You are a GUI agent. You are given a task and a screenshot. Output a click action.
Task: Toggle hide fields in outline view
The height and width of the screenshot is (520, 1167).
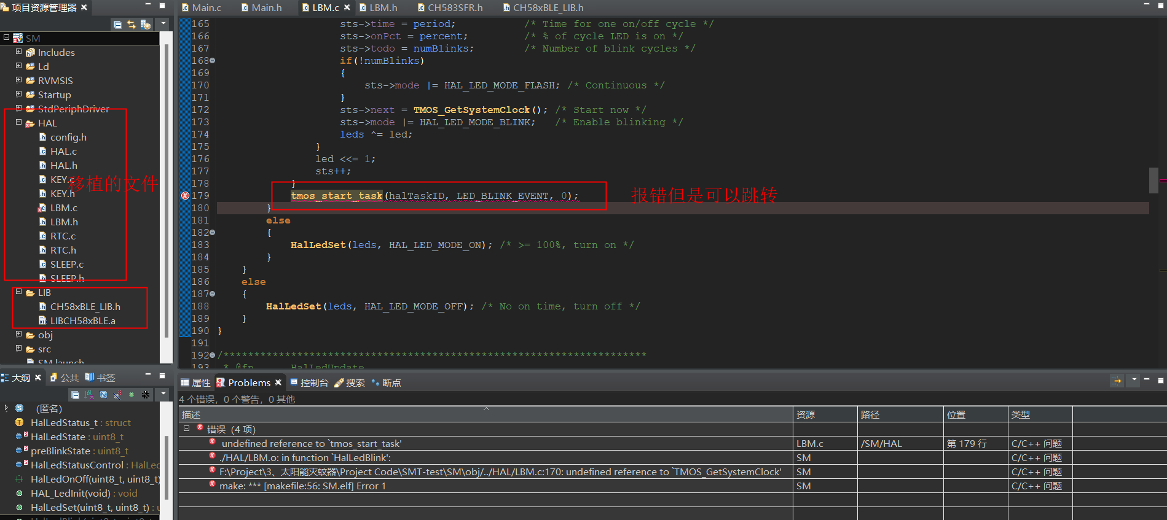click(103, 395)
